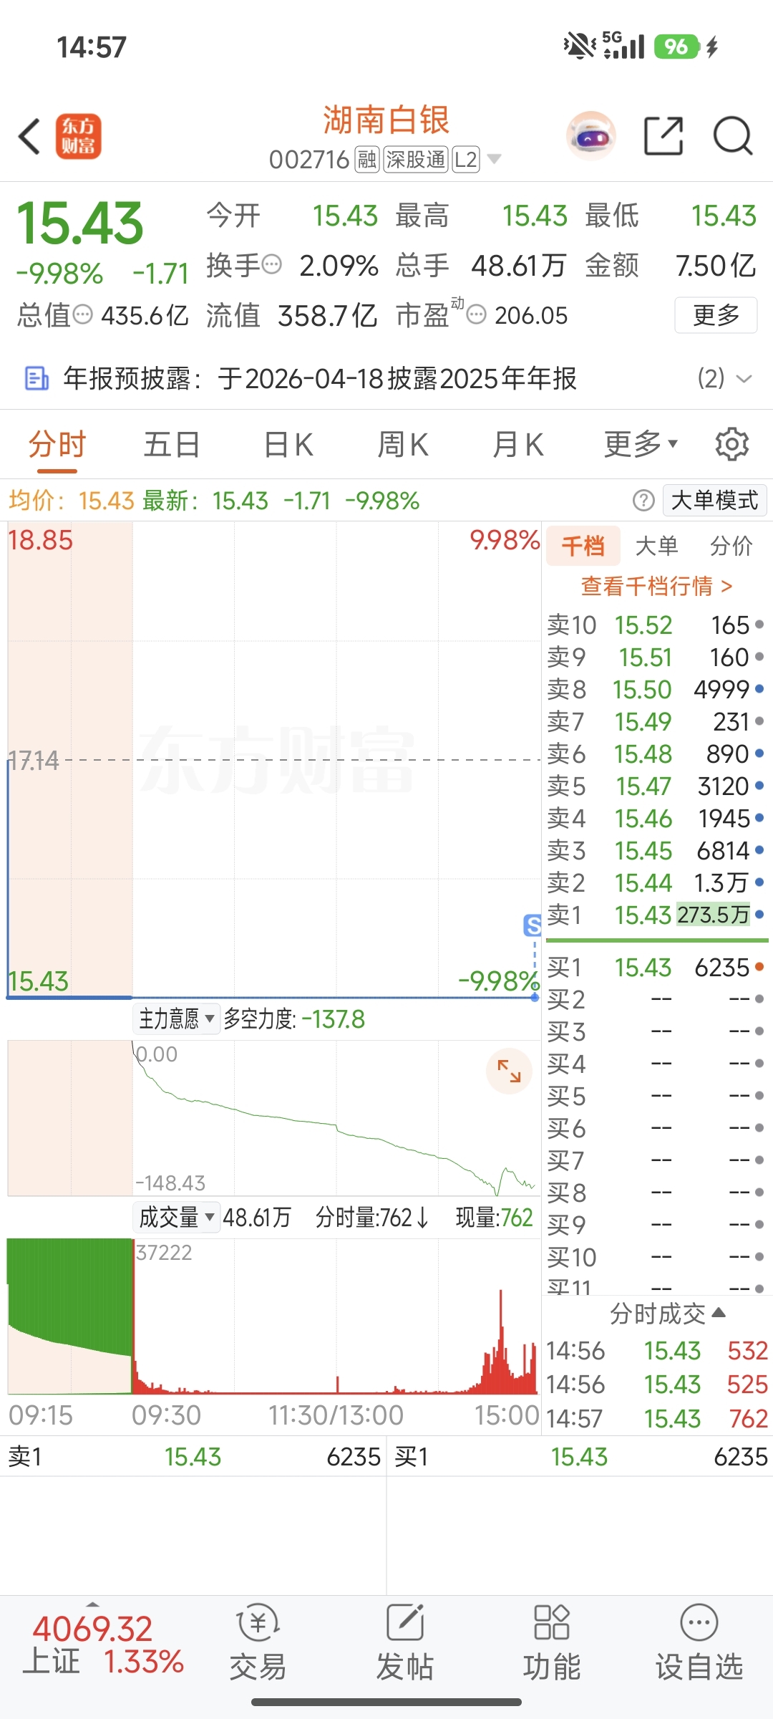This screenshot has width=773, height=1719.
Task: Switch to the 日K tab
Action: 288,445
